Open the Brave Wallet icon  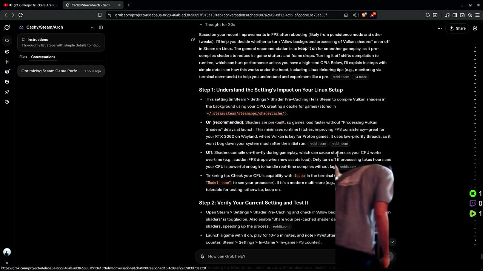coord(462,15)
